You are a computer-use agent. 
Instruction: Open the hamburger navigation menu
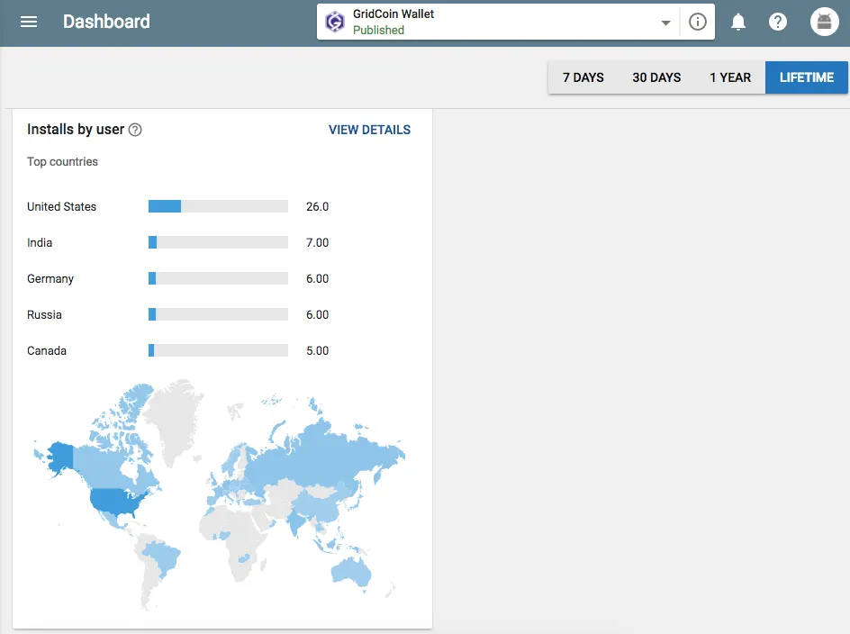[x=29, y=22]
